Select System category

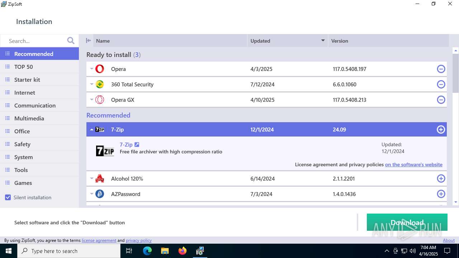pyautogui.click(x=39, y=157)
